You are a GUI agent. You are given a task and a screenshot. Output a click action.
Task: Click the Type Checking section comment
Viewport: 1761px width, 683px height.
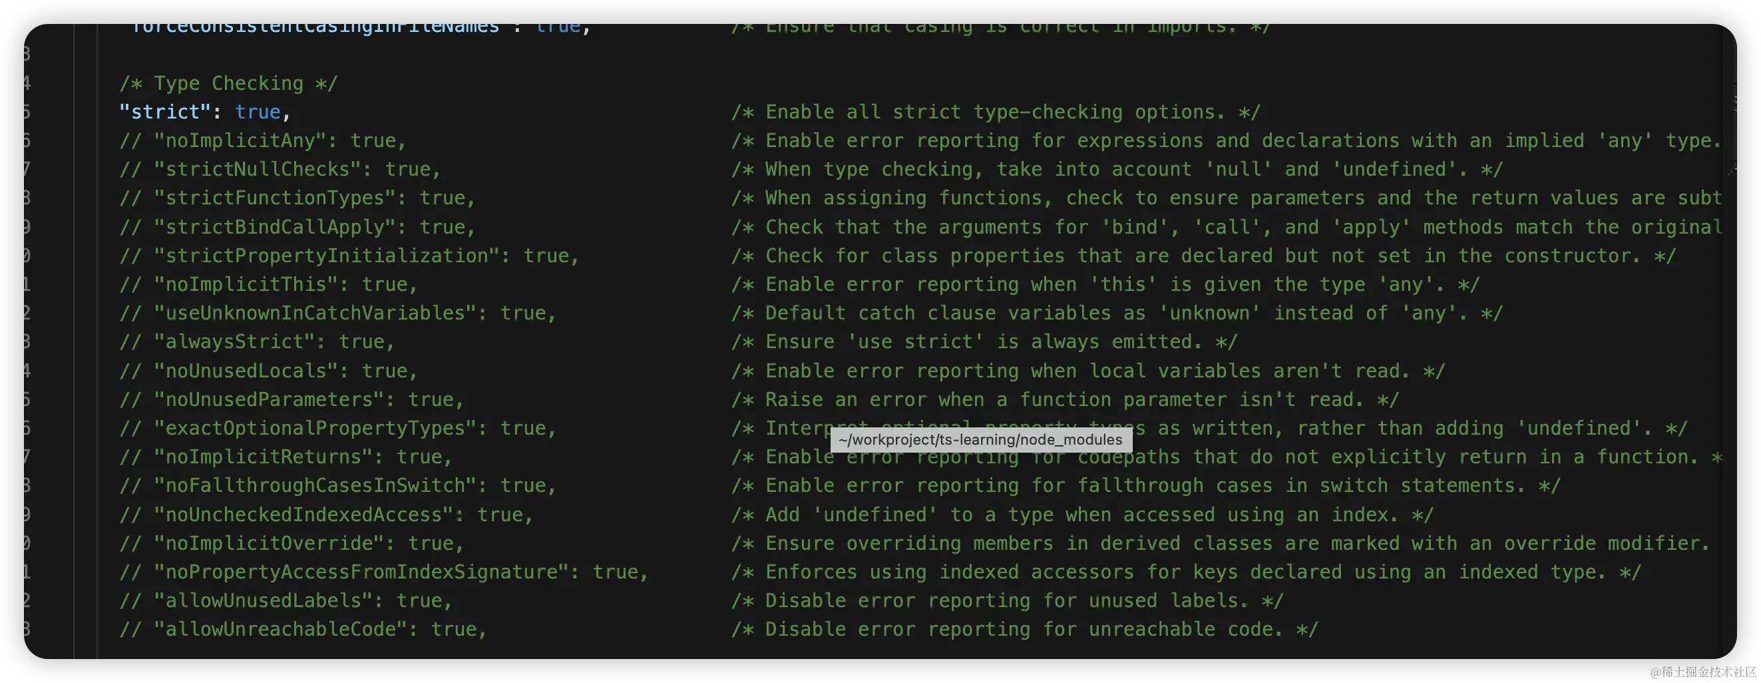pos(228,83)
